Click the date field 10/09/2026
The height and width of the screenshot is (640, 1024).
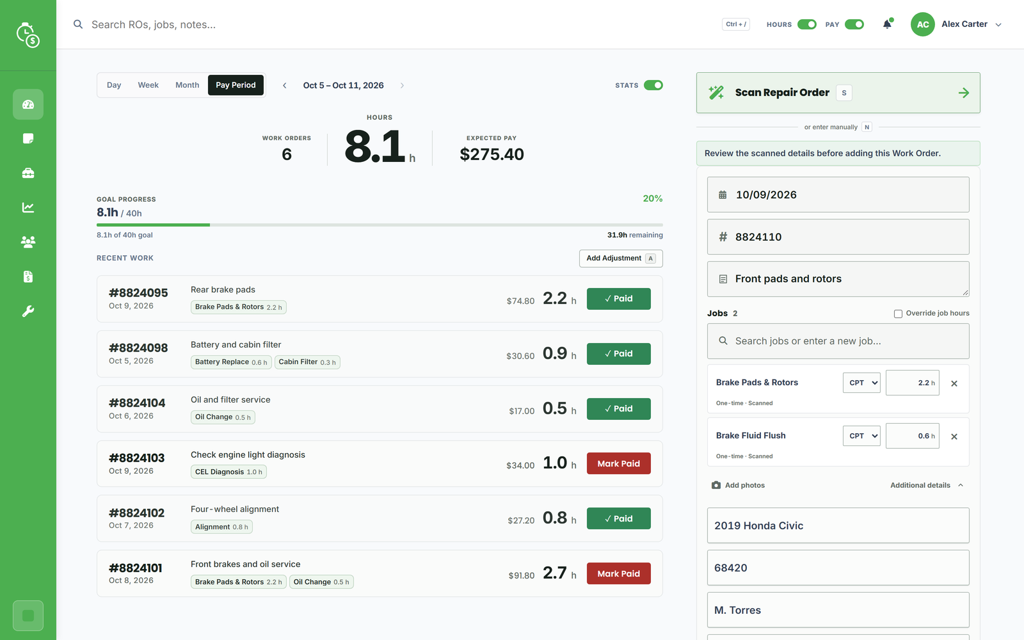pyautogui.click(x=838, y=195)
